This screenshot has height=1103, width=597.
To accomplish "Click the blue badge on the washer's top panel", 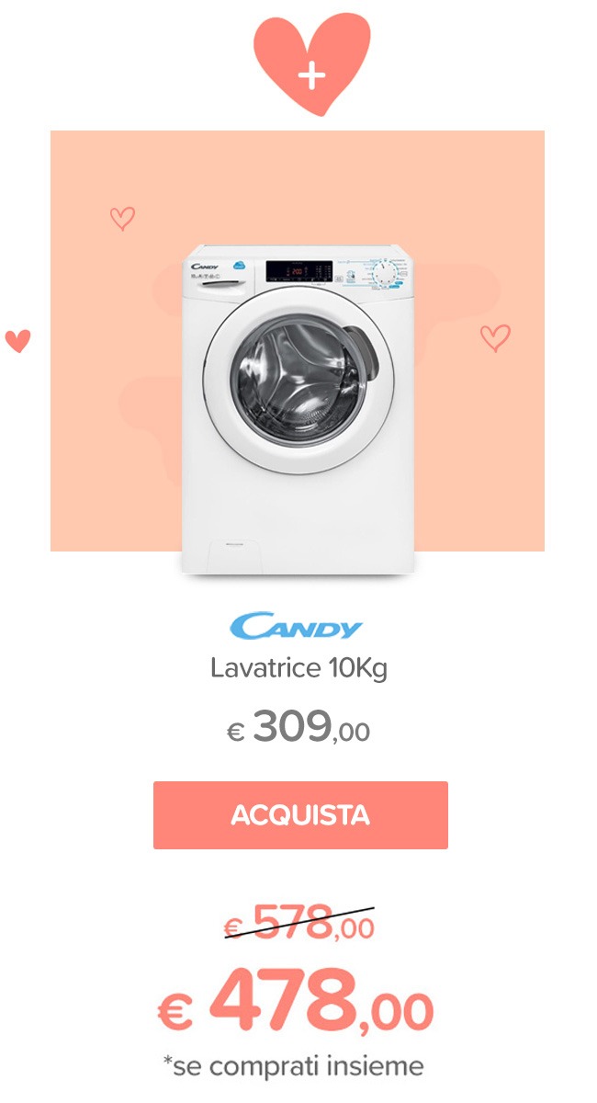I will coord(239,264).
